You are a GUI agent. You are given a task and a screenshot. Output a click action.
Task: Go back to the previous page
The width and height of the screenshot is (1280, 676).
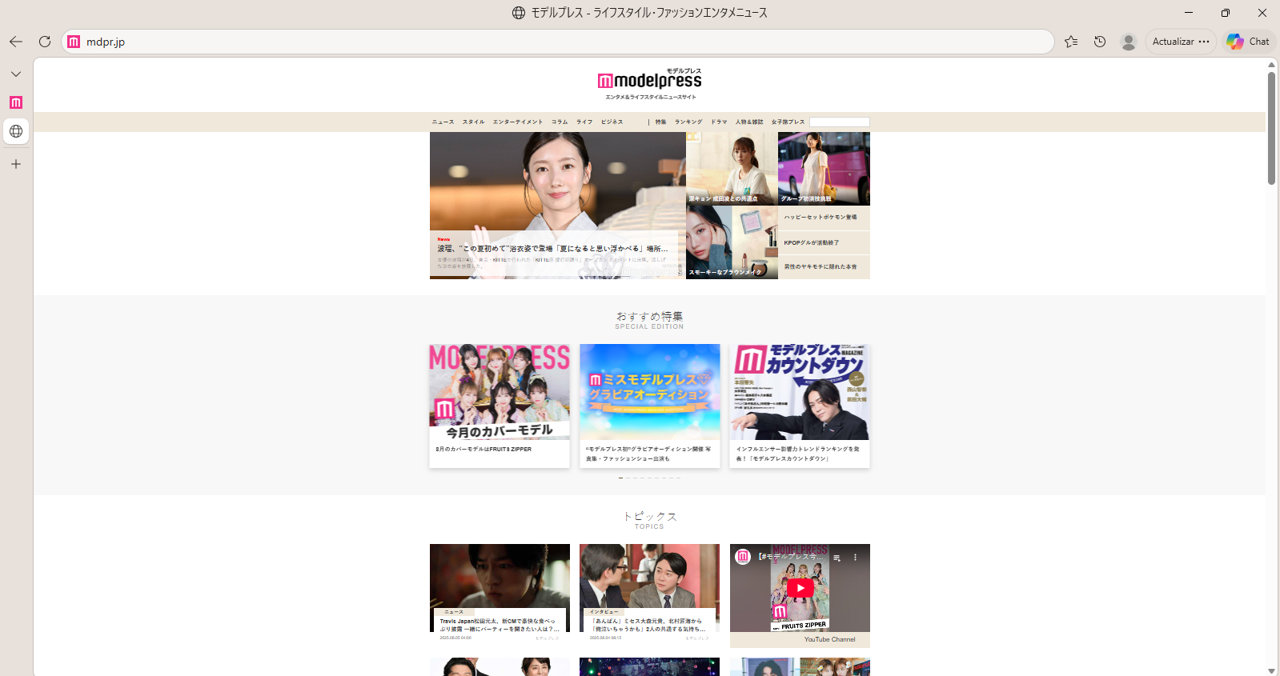pos(16,42)
